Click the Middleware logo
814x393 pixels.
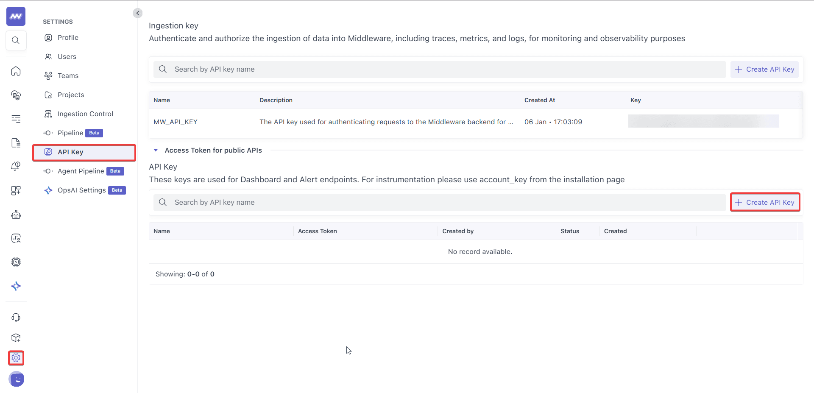click(16, 17)
